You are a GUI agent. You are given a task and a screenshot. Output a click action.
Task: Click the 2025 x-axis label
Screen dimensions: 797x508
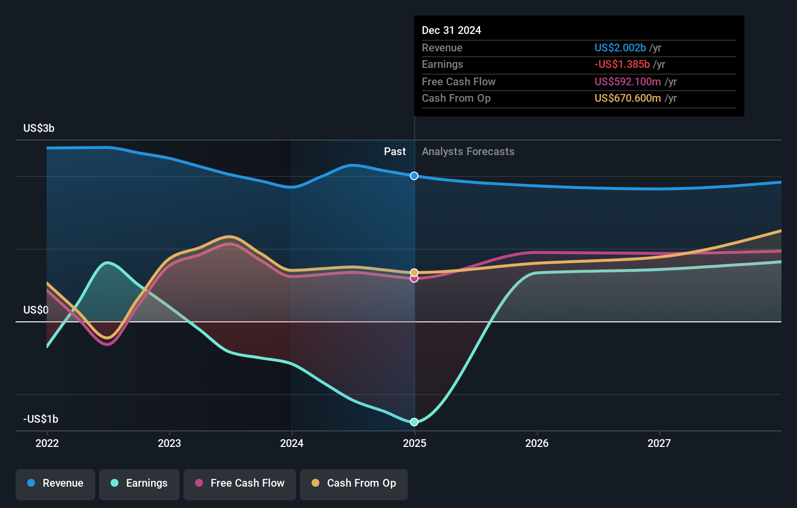415,443
